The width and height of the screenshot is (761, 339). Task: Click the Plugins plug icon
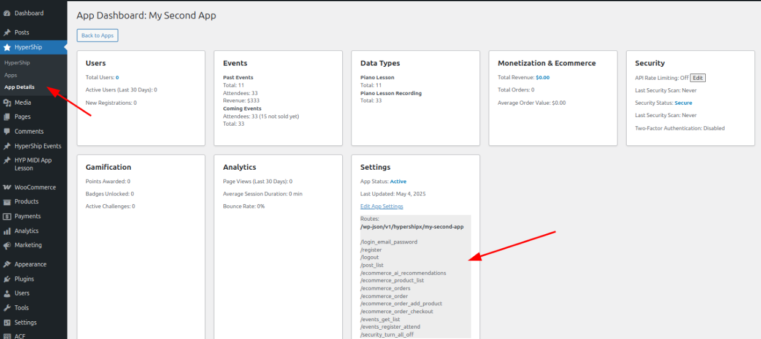pos(7,279)
